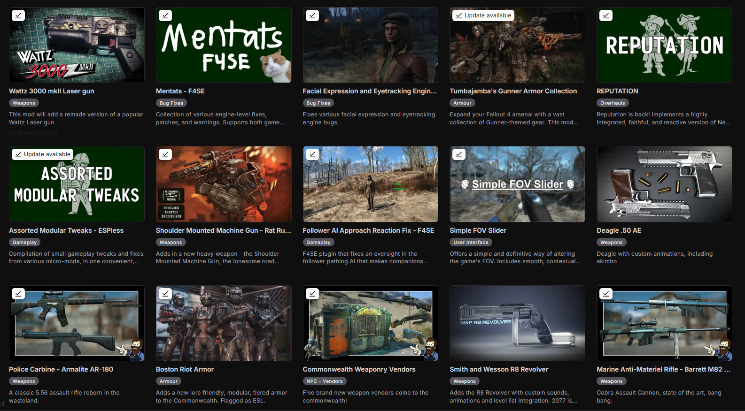
Task: Select Gameplay tag under Assorted Modular Tweaks
Action: pos(25,243)
